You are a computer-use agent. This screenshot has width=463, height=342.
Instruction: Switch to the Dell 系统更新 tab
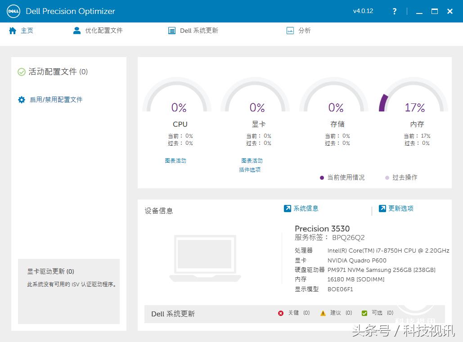[x=193, y=31]
